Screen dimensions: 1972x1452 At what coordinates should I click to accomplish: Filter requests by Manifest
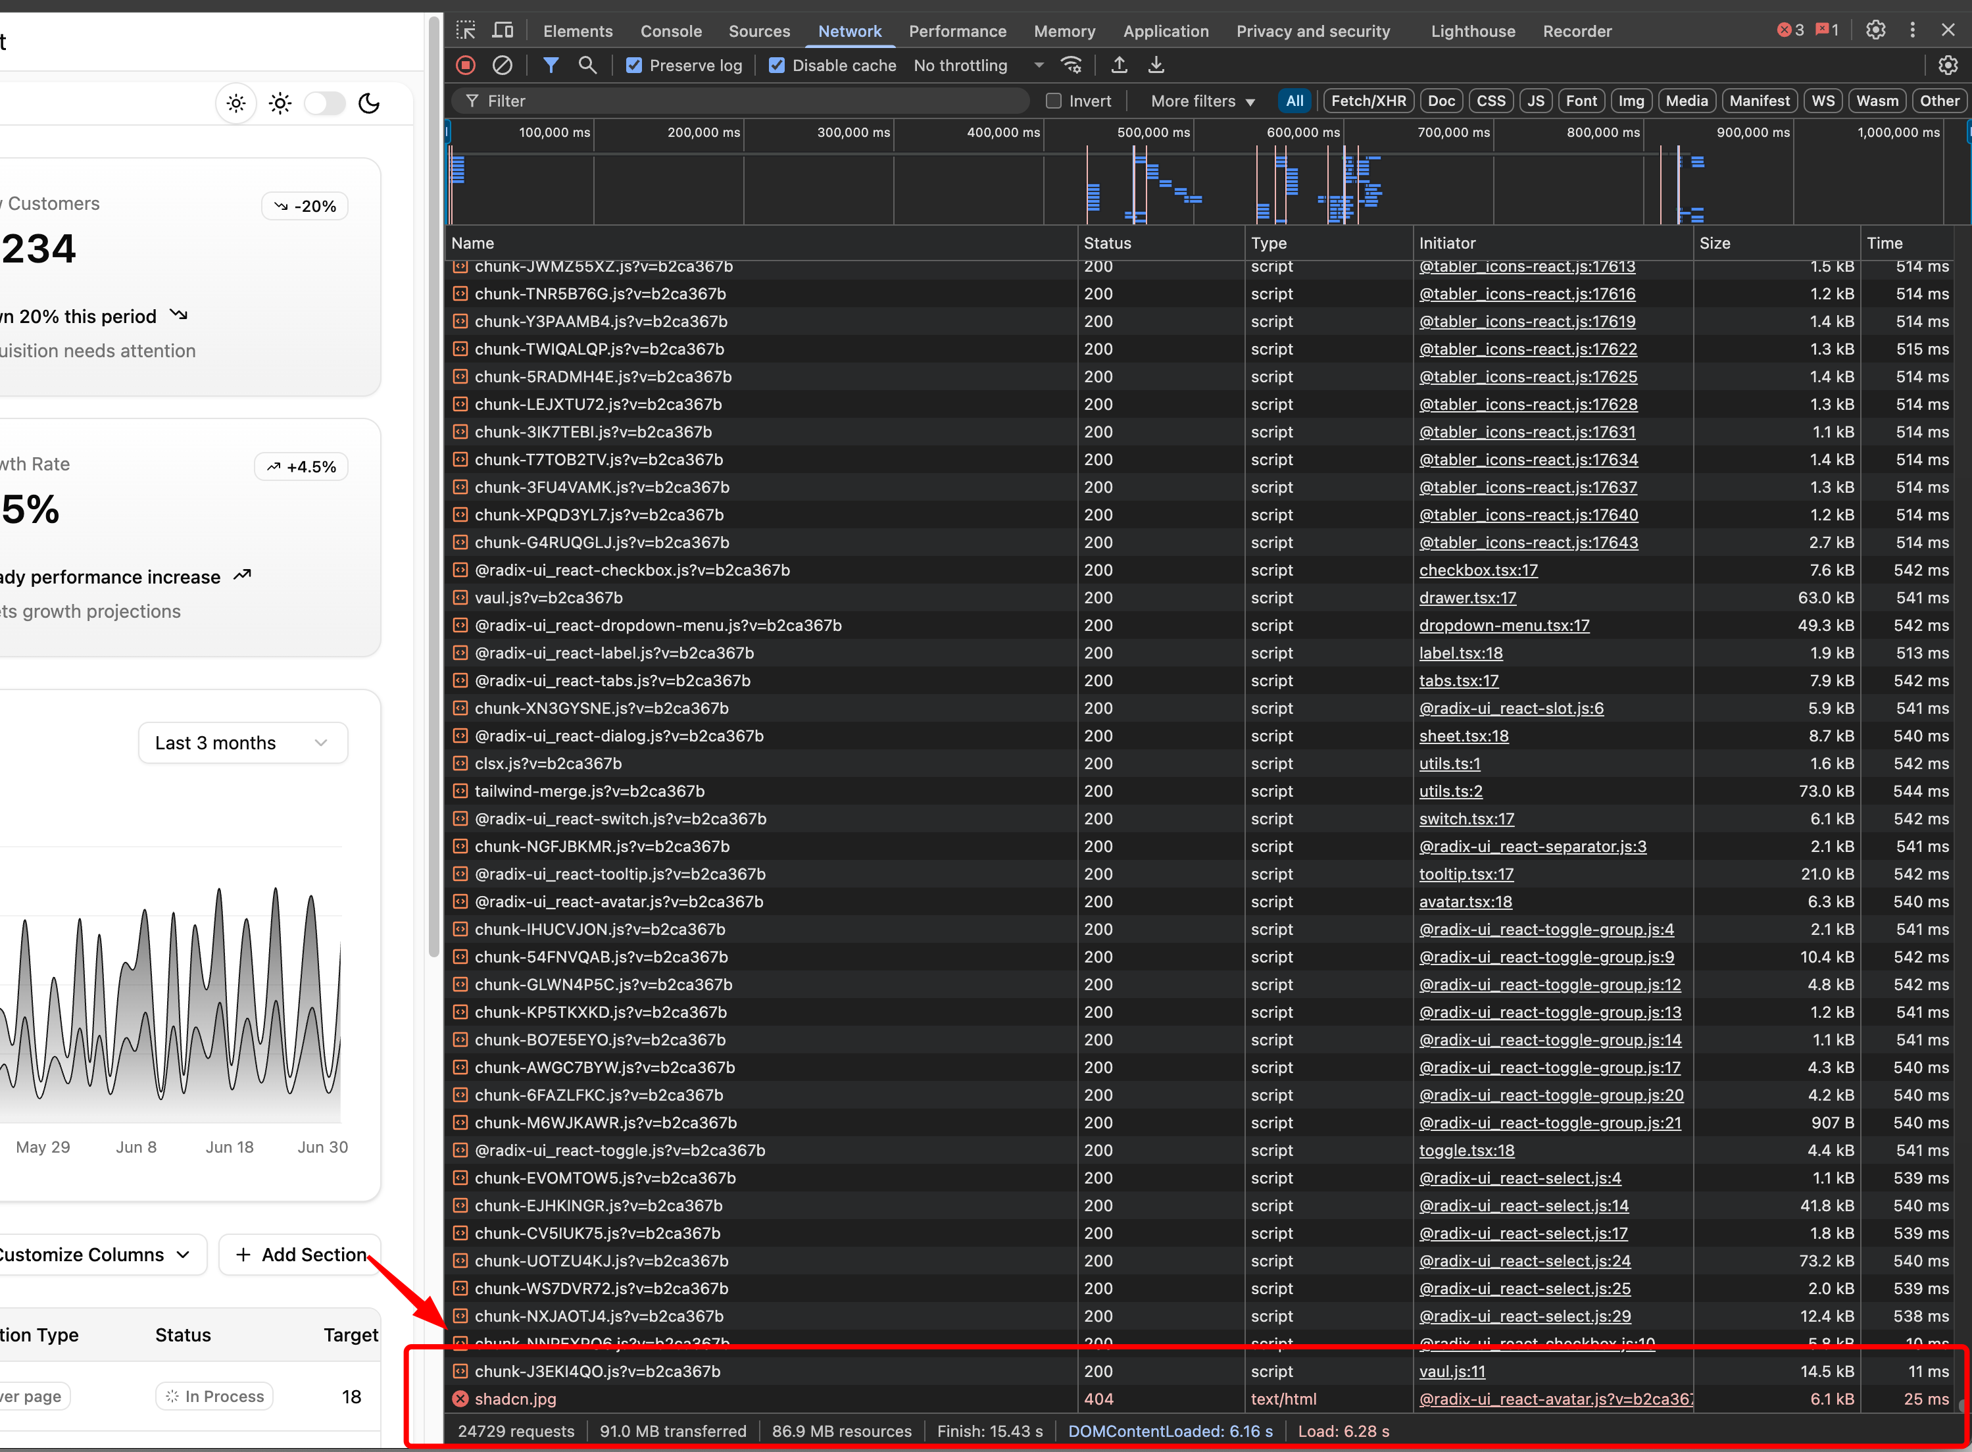pos(1760,101)
